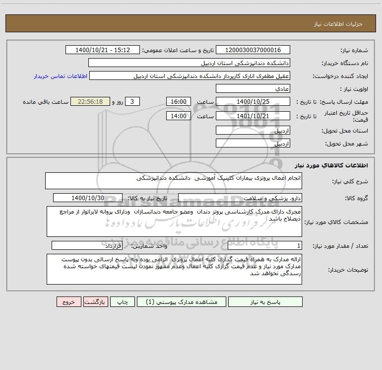Click the response deadline date 1400/10/25
The width and height of the screenshot is (382, 370).
coord(253,101)
